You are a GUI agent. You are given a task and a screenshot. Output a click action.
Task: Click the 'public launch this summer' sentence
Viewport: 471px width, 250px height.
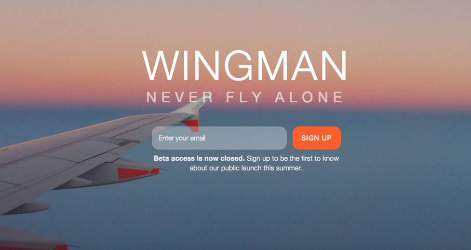tap(246, 168)
